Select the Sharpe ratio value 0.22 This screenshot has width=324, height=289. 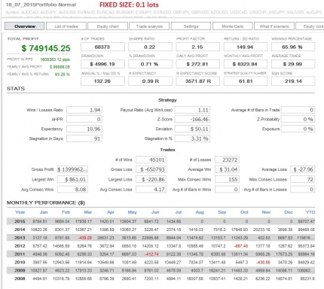coord(150,47)
